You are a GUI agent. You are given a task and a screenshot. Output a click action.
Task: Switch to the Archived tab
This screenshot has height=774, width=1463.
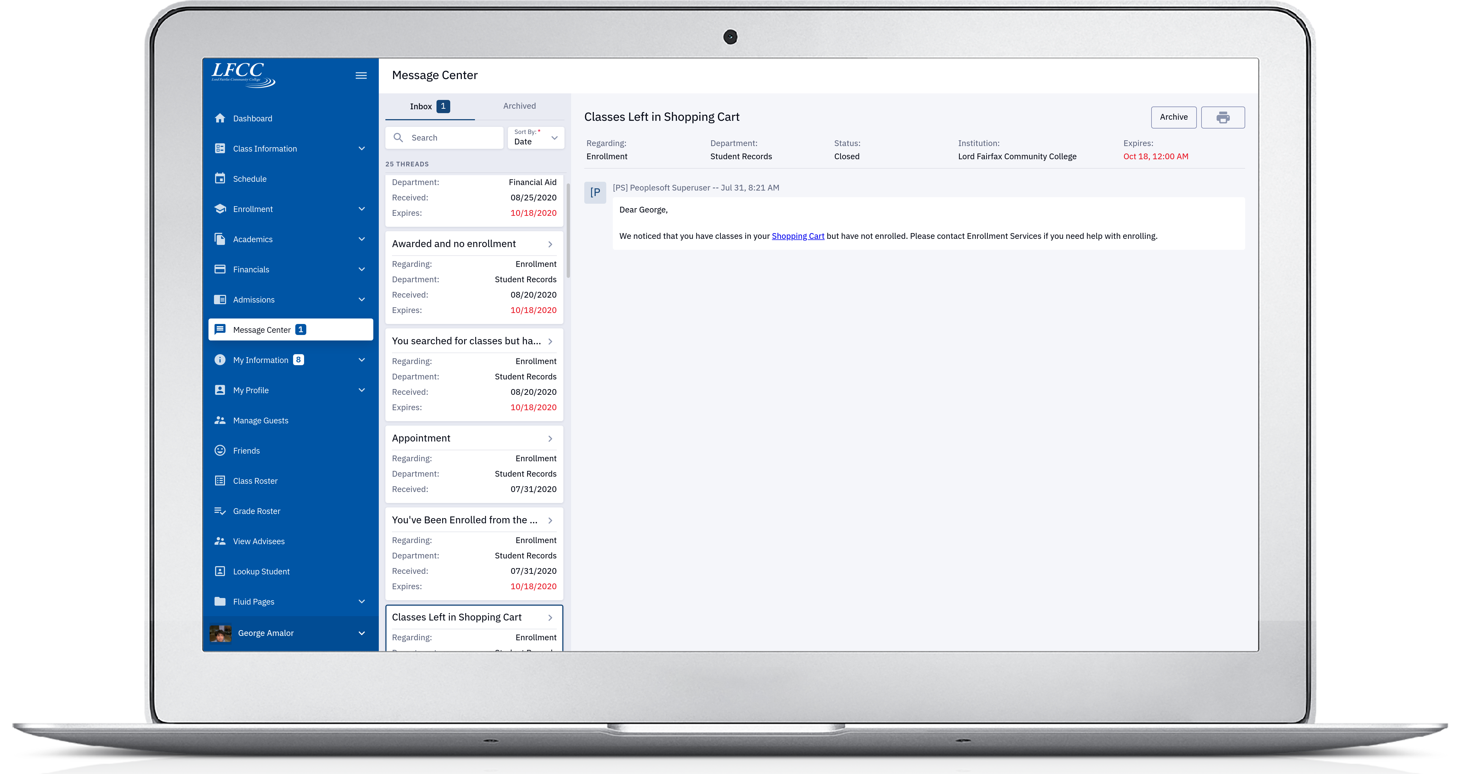pyautogui.click(x=519, y=106)
